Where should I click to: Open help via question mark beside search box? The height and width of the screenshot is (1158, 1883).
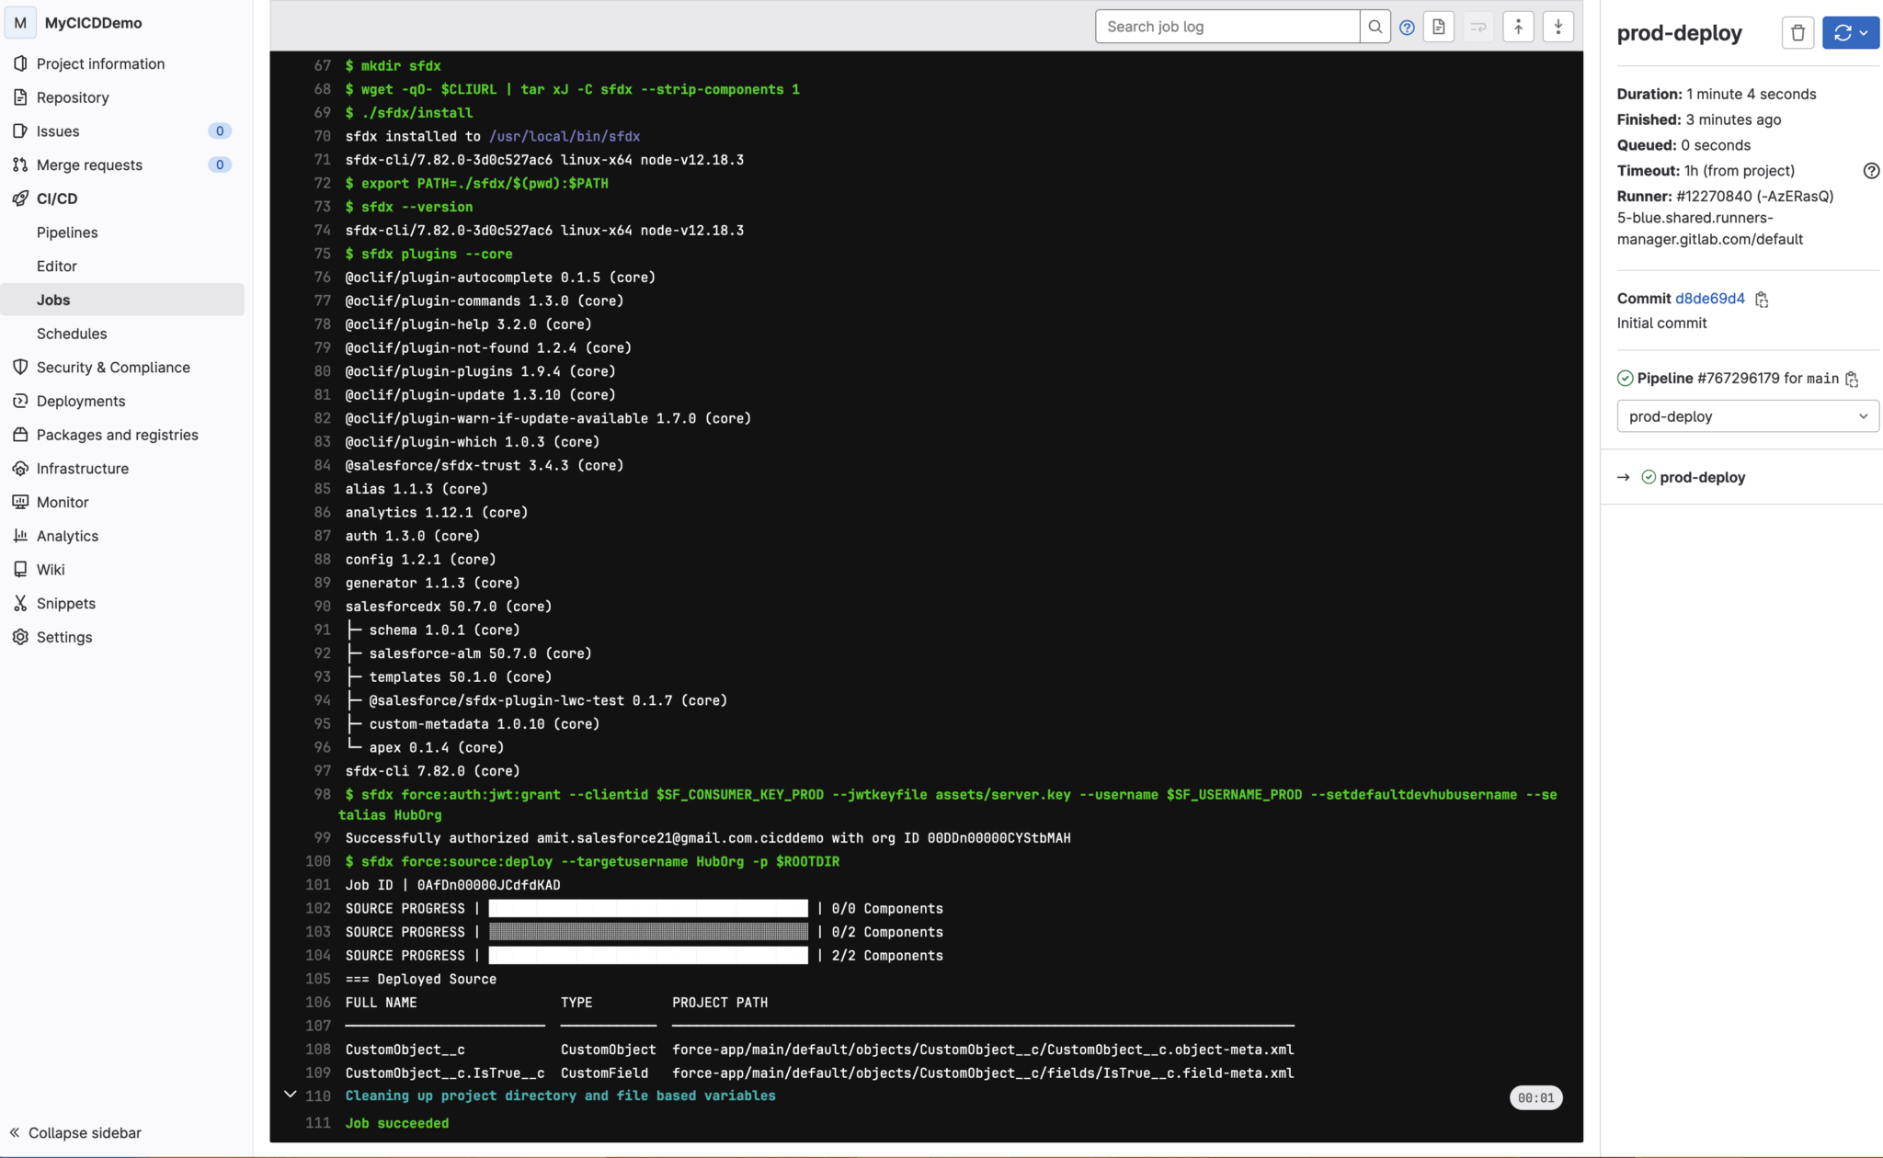1407,27
